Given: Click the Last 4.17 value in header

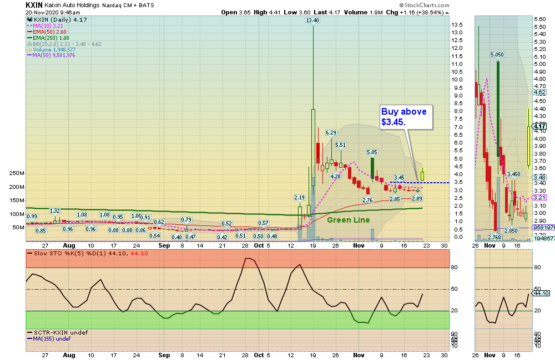Looking at the screenshot, I should point(327,12).
